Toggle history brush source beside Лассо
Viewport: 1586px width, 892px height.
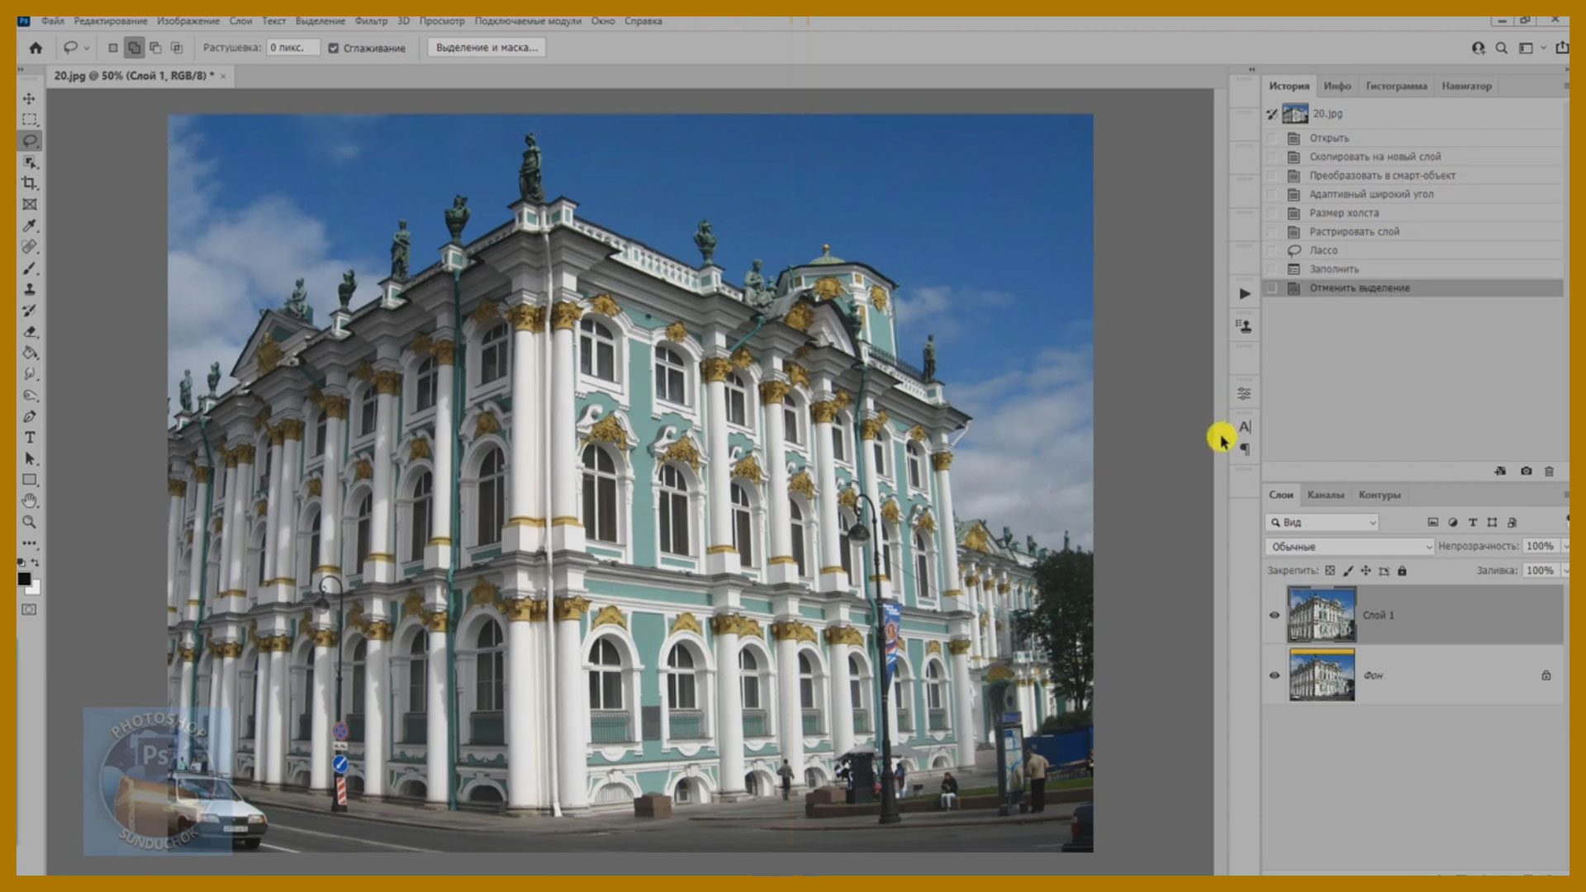click(x=1272, y=250)
